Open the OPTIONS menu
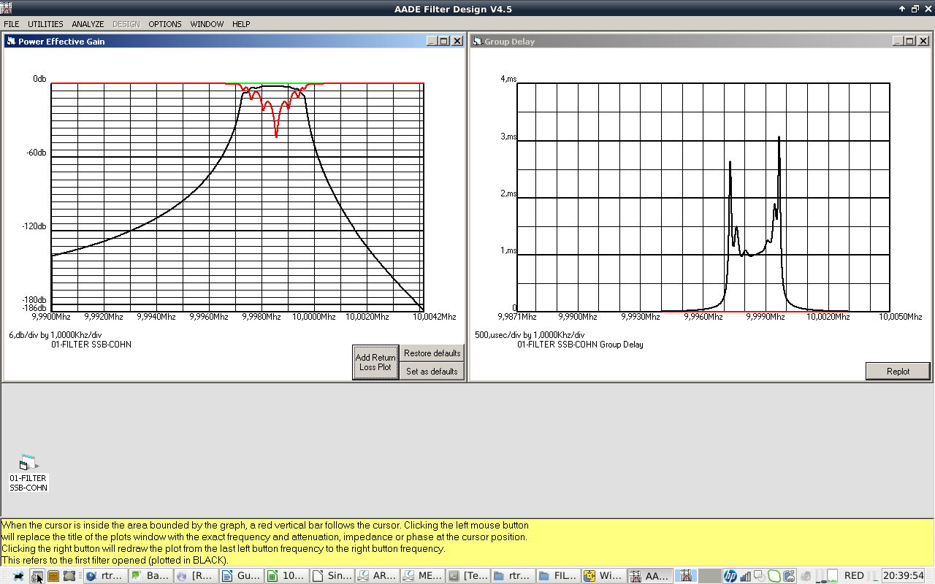The width and height of the screenshot is (935, 584). click(x=165, y=24)
